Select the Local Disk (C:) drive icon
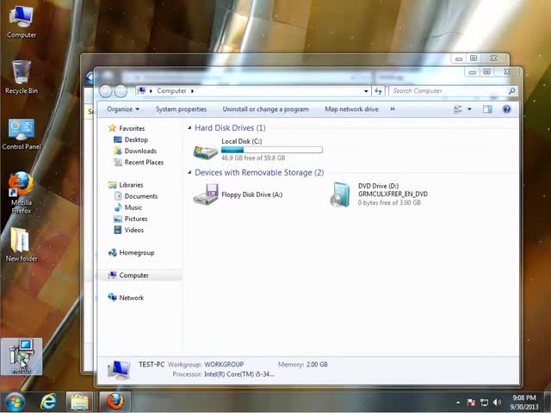Image resolution: width=551 pixels, height=413 pixels. 206,151
